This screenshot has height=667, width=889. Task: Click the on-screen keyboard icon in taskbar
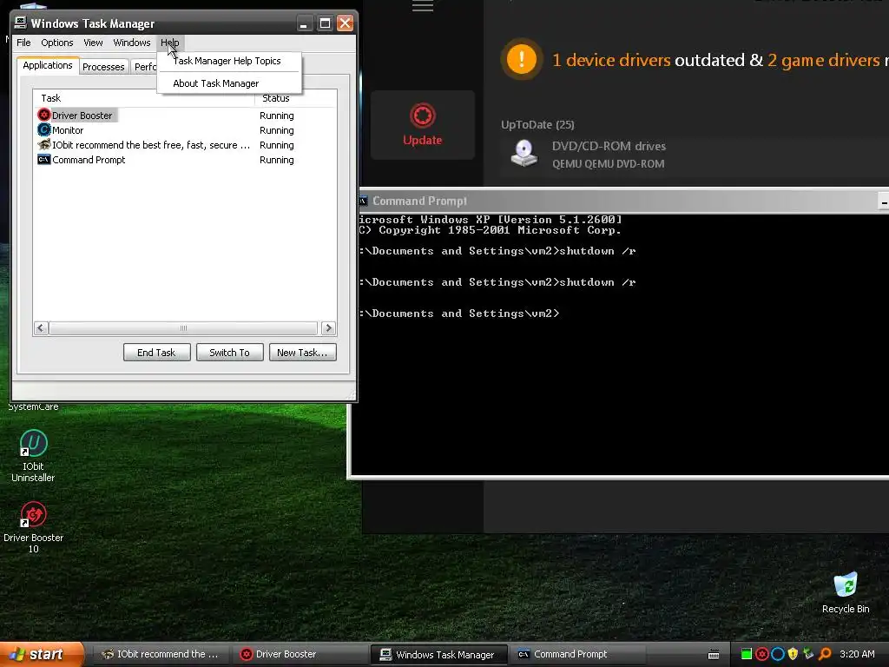pos(714,655)
